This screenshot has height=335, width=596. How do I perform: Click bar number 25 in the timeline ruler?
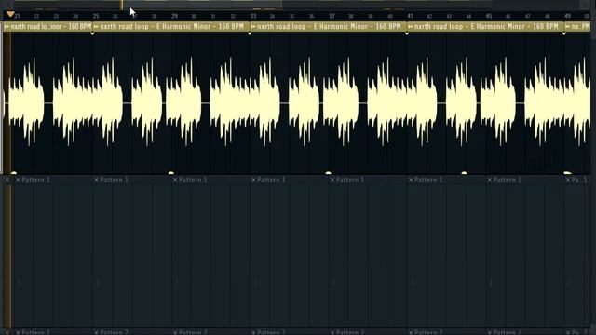tap(96, 16)
